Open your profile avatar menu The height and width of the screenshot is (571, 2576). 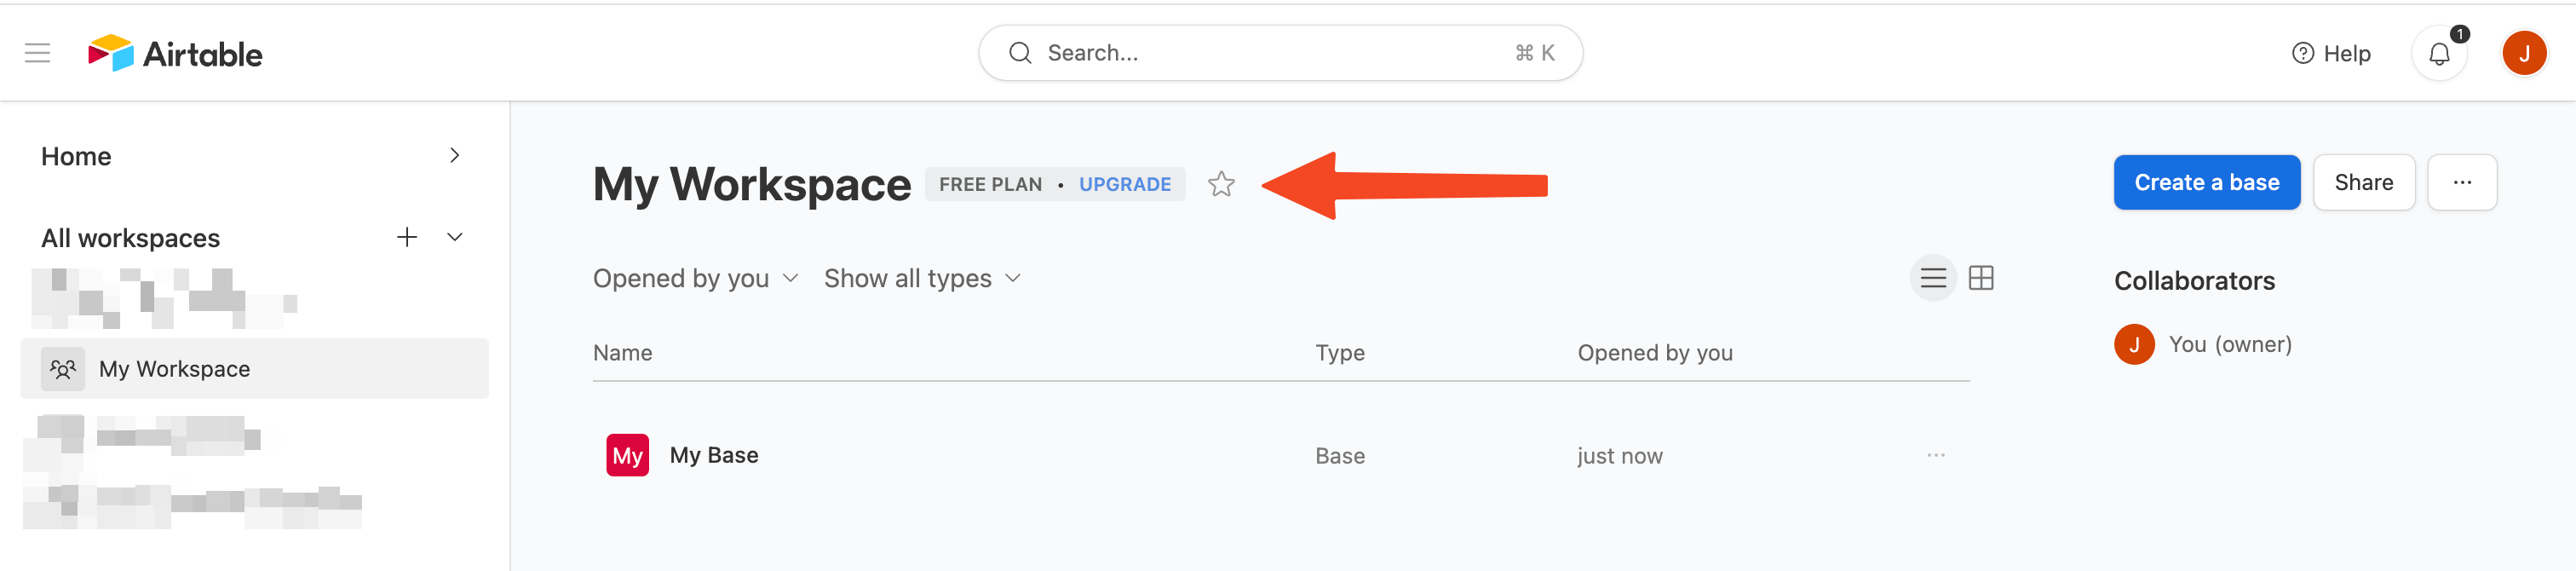tap(2527, 52)
